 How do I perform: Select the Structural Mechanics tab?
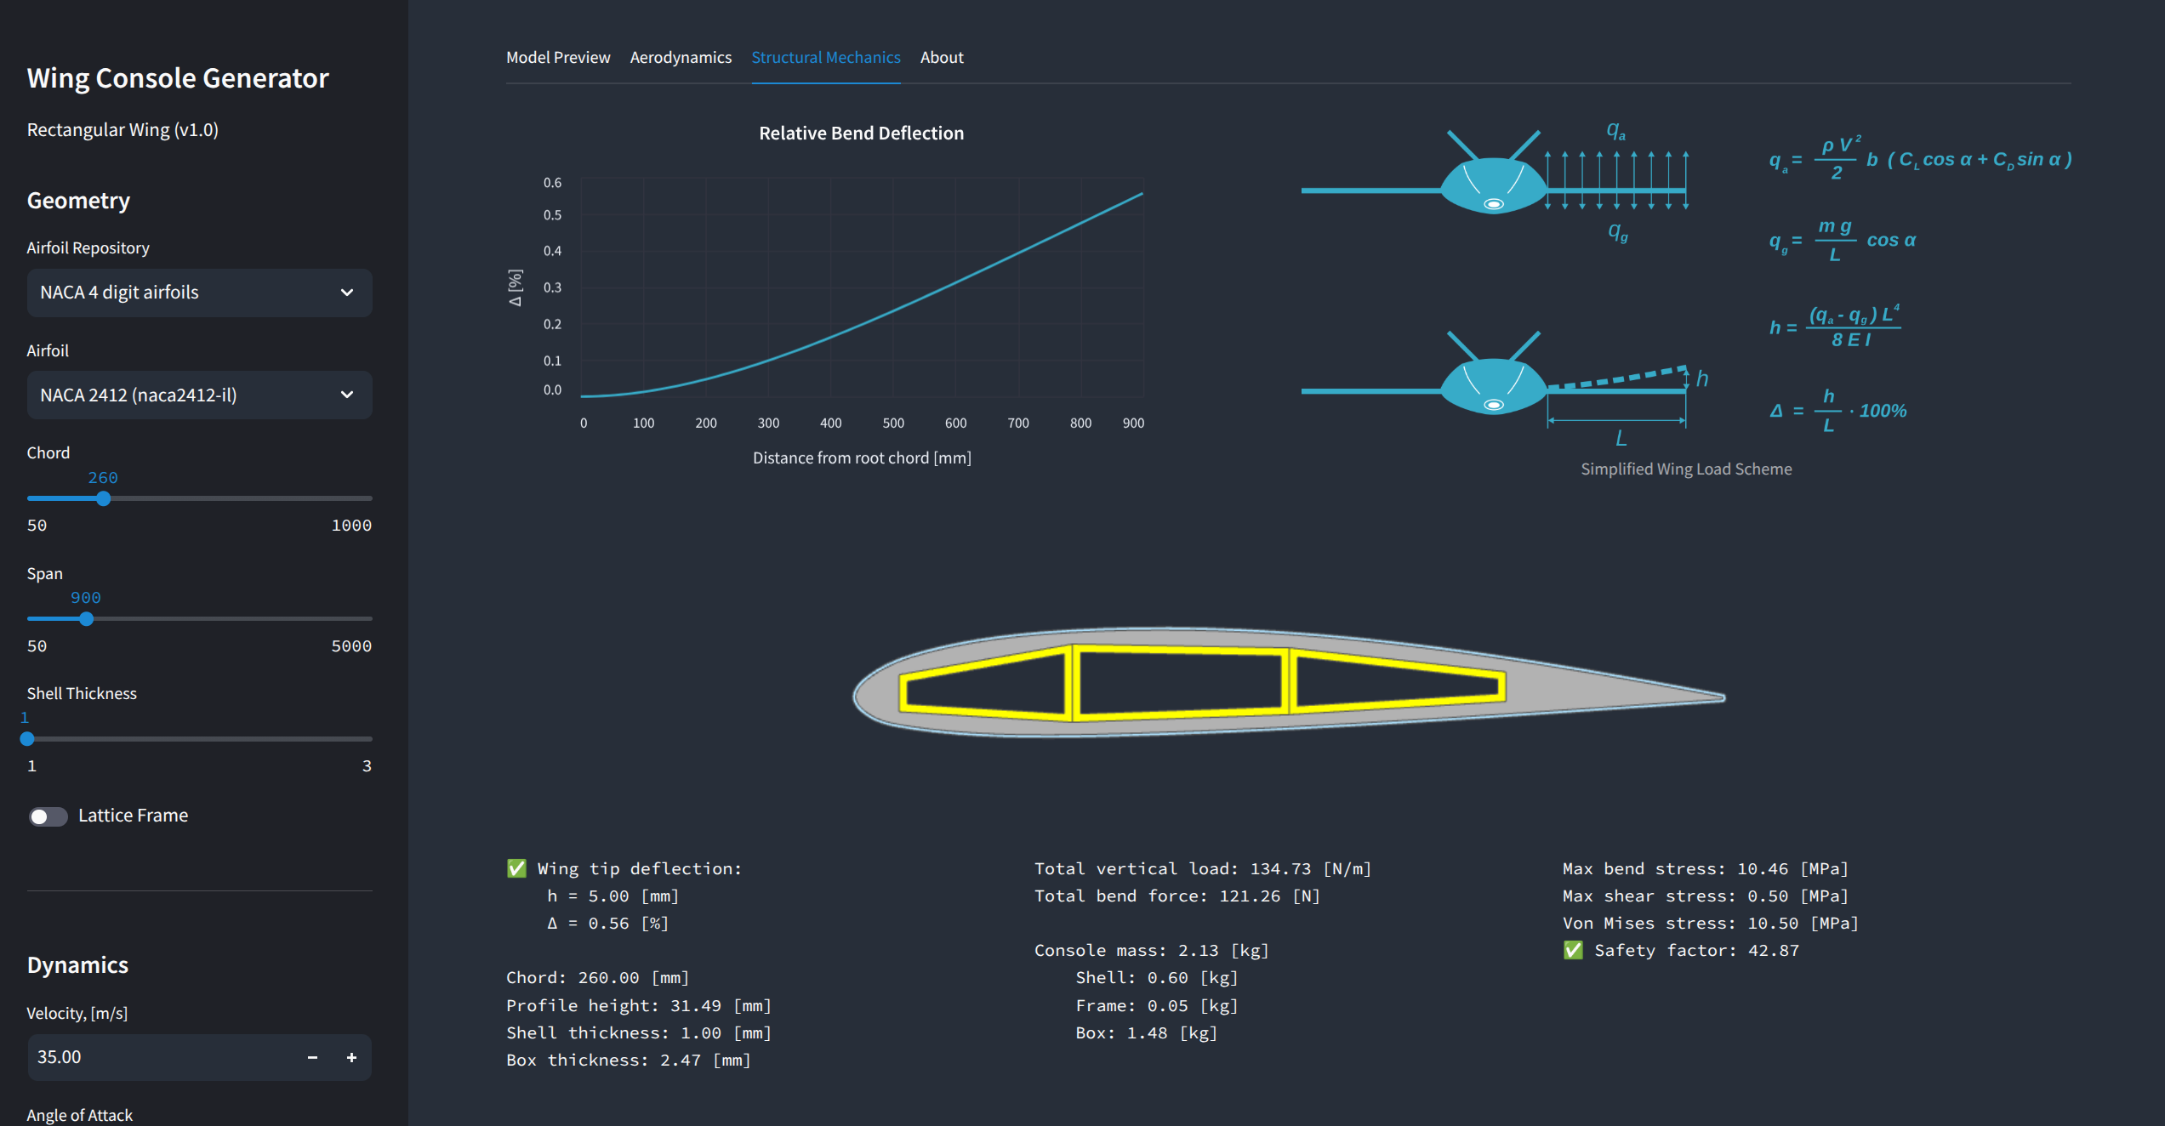[x=825, y=57]
